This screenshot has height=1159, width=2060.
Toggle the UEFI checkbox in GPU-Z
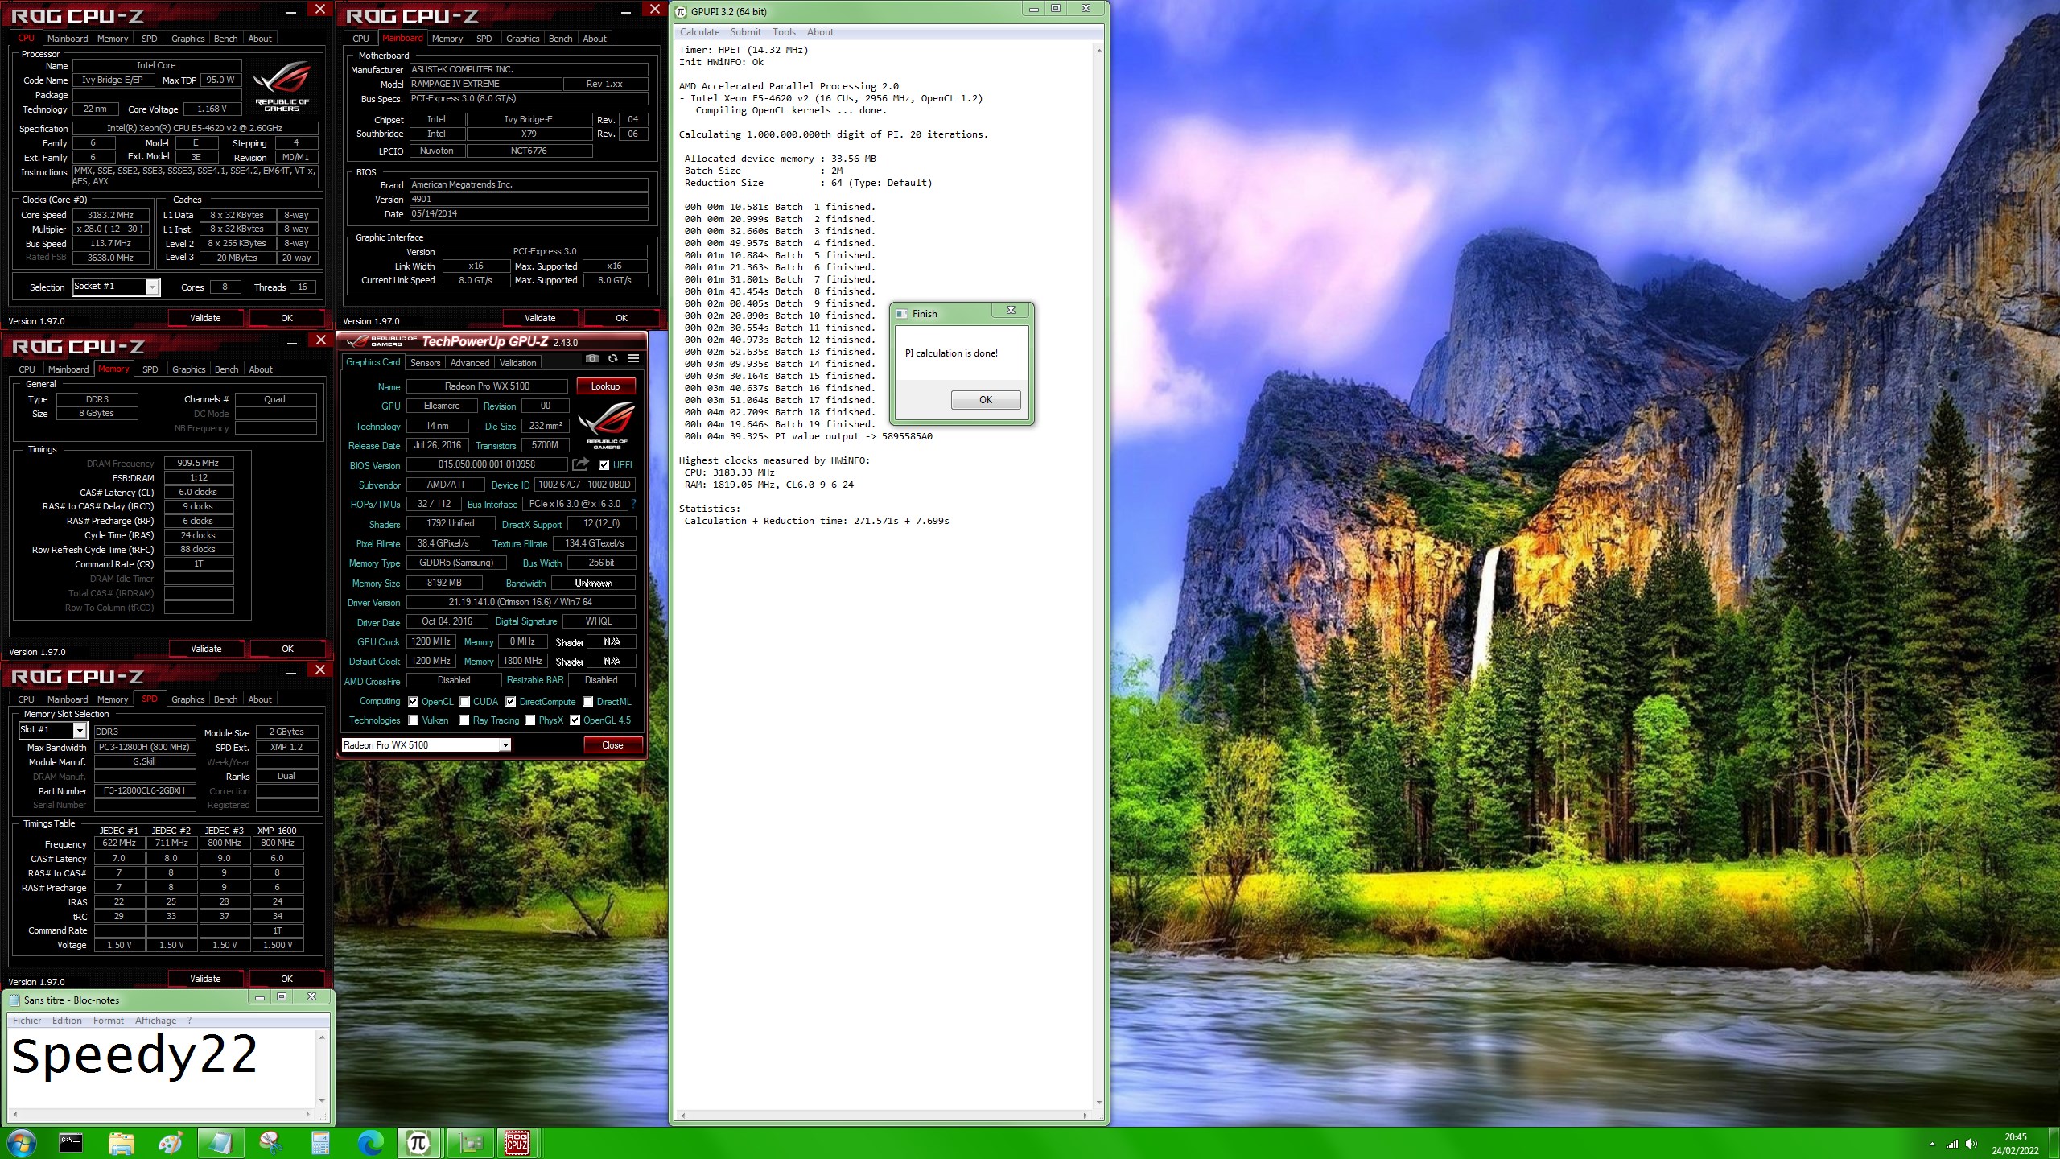(x=604, y=464)
